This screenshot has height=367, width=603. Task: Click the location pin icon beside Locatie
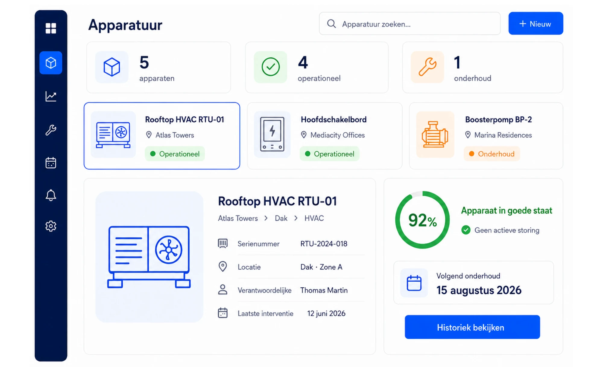(x=223, y=267)
